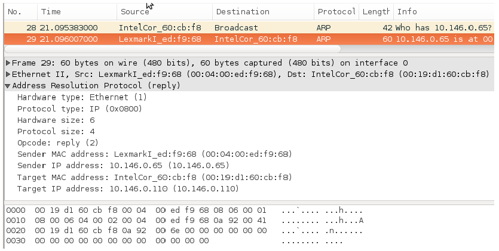Select the Target IP address line
Viewport: 499px width, 251px height.
(x=128, y=188)
